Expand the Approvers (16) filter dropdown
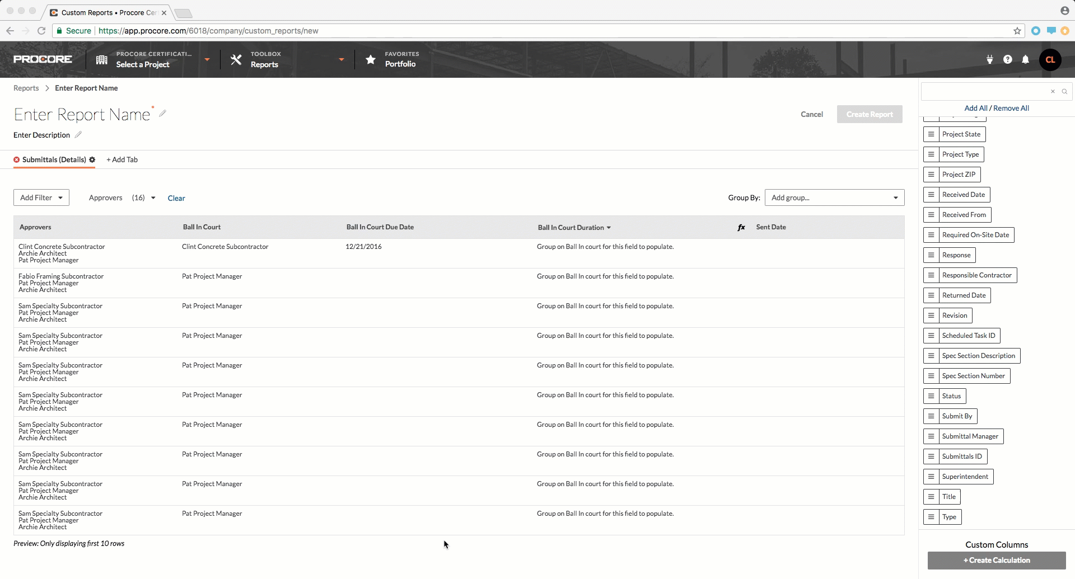This screenshot has width=1075, height=579. pos(153,198)
